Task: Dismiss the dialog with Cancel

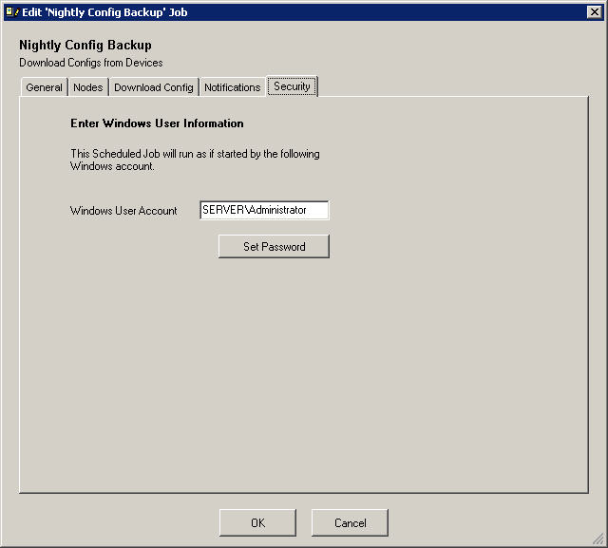Action: (x=350, y=522)
